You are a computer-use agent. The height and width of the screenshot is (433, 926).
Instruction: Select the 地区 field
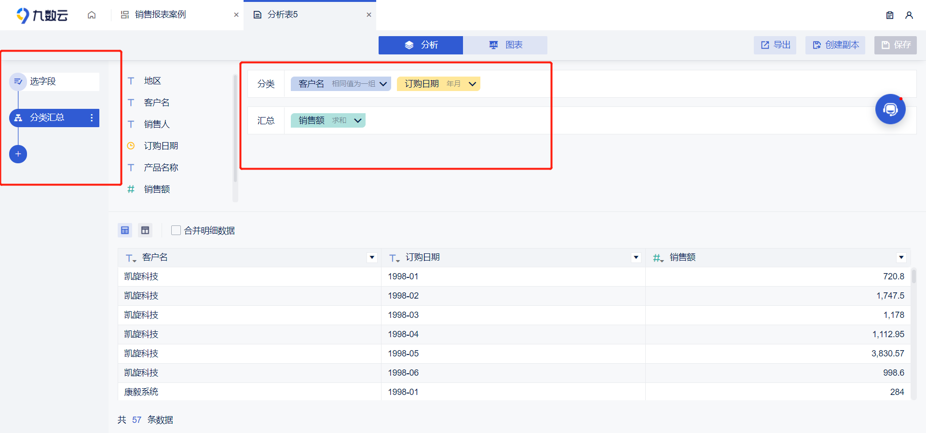point(152,81)
